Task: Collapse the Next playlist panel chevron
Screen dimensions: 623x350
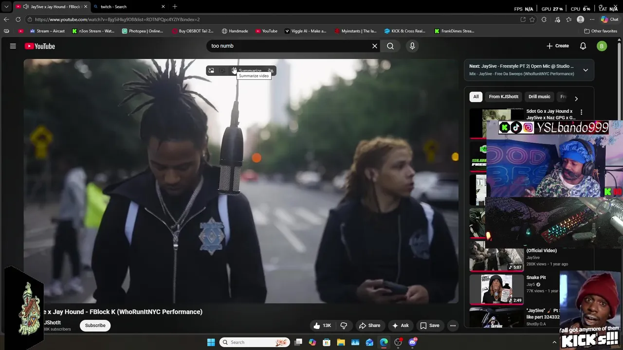Action: pyautogui.click(x=586, y=70)
